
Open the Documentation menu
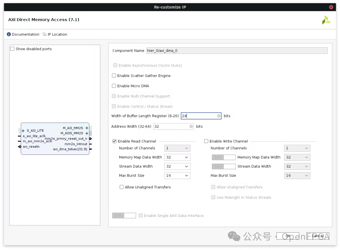(x=25, y=34)
